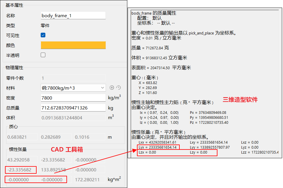Uncheck the 可见性 visibility checkbox

(x=43, y=35)
